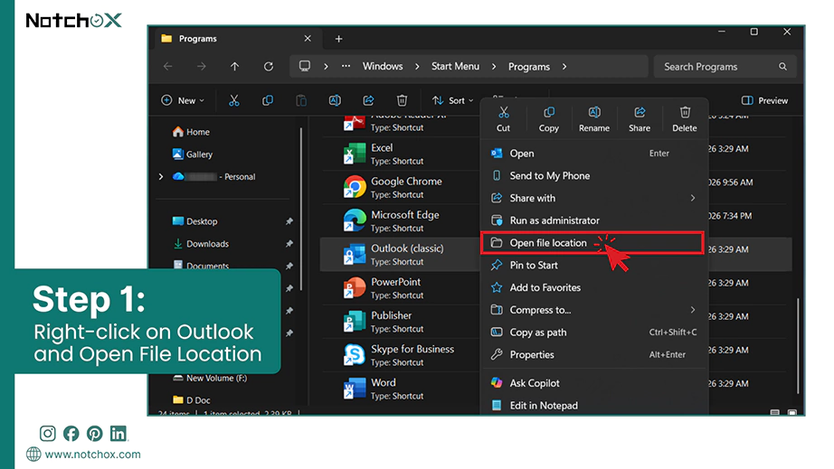Toggle the Preview pane
834x469 pixels.
(764, 100)
